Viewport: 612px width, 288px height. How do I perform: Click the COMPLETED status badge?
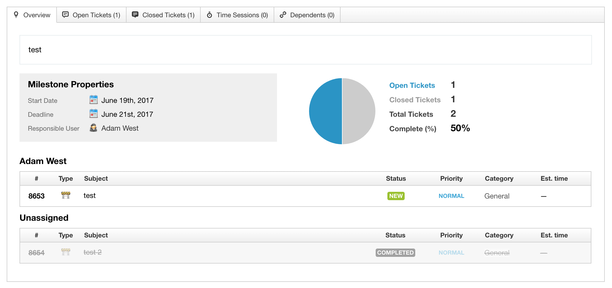click(395, 253)
